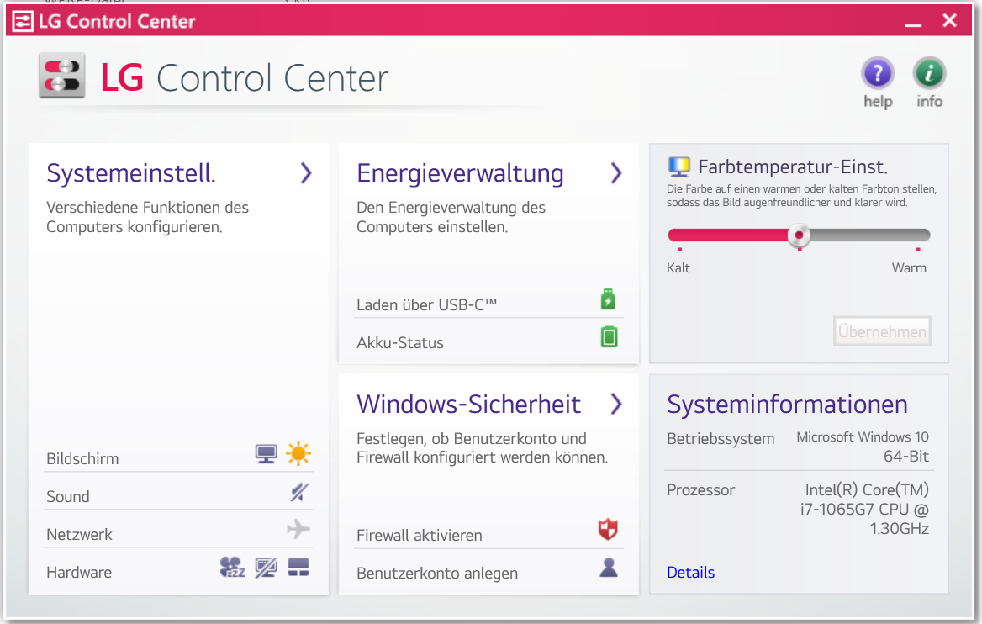Image resolution: width=982 pixels, height=624 pixels.
Task: Click the green Akku-Status battery icon
Action: click(609, 337)
